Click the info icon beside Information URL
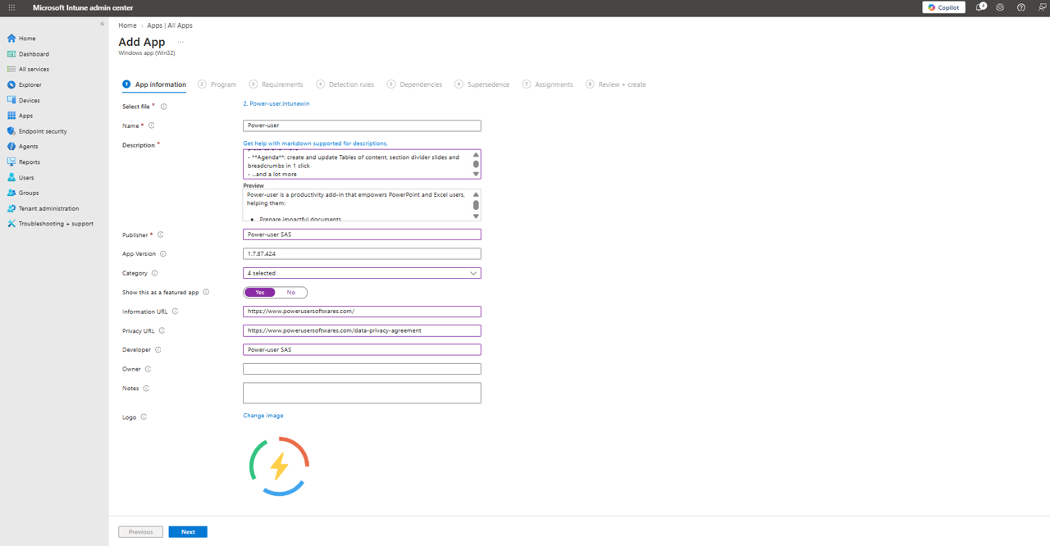This screenshot has height=546, width=1050. pyautogui.click(x=176, y=312)
